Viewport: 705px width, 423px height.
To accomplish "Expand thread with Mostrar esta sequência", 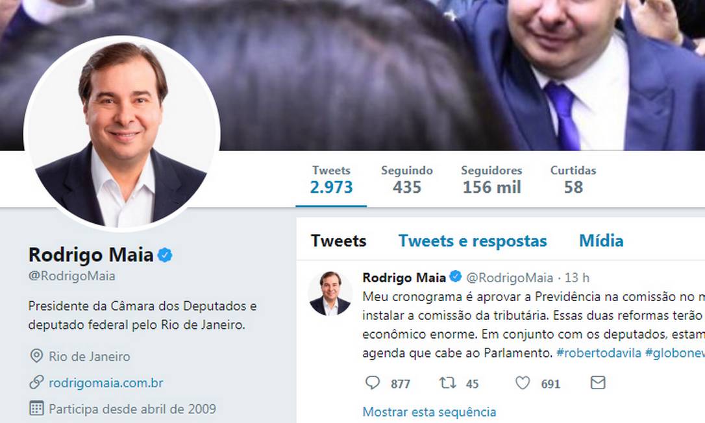I will coord(429,412).
